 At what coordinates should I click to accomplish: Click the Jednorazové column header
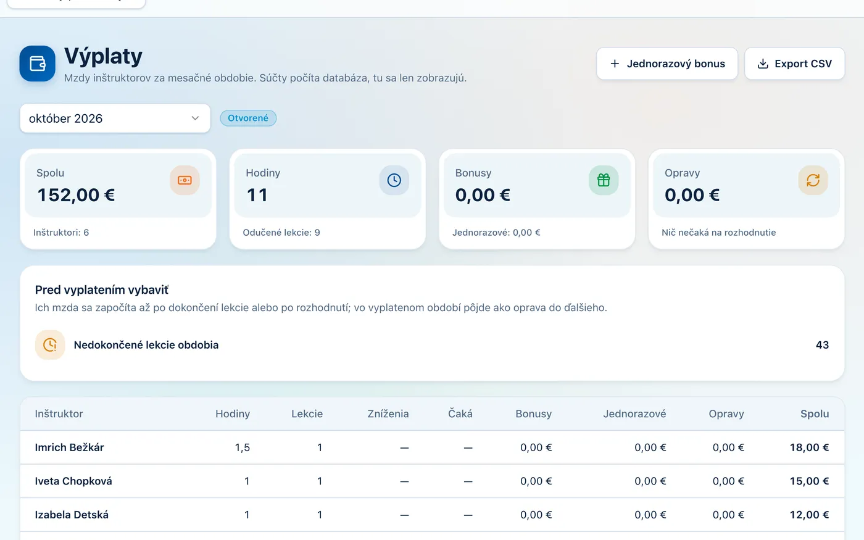click(x=634, y=414)
